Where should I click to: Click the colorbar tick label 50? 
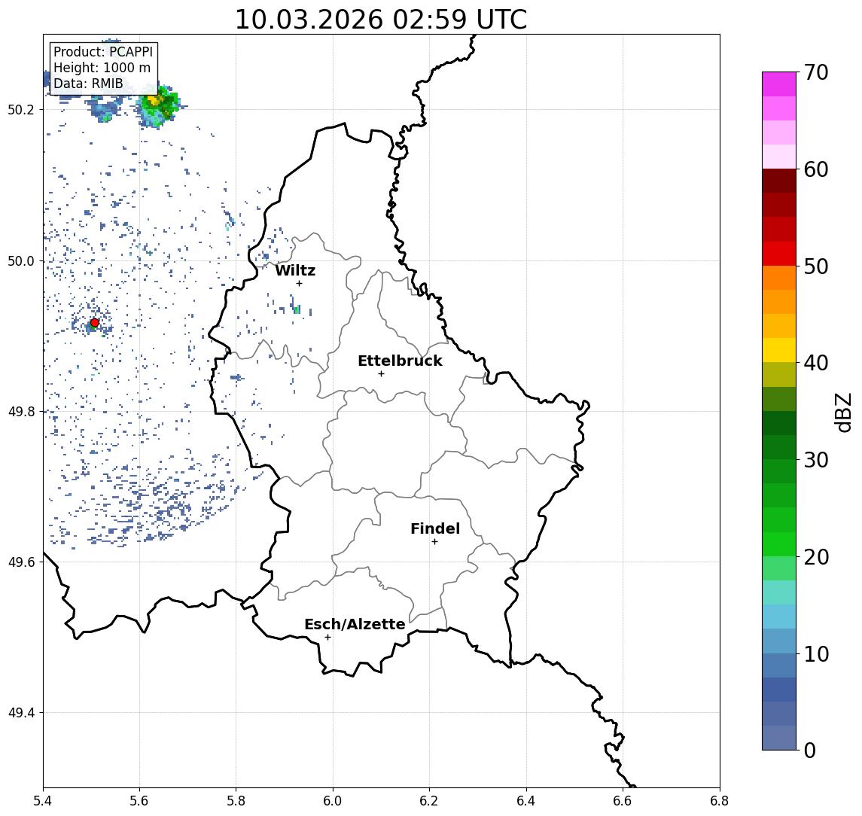[816, 266]
